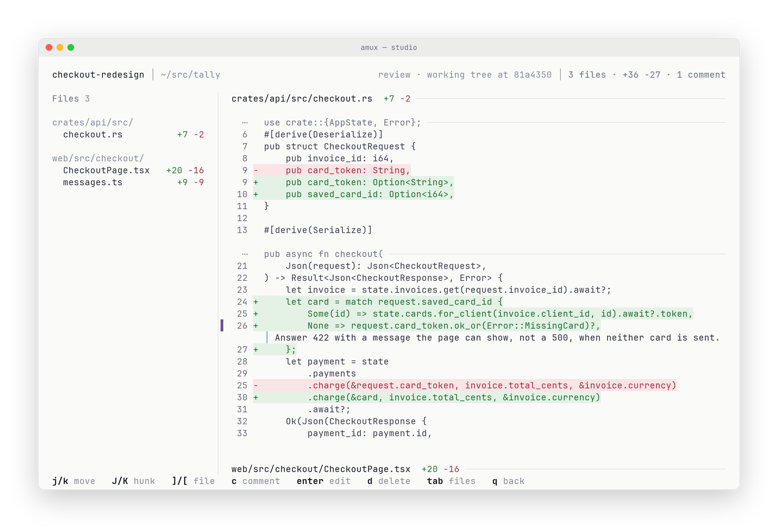Click the 'pub async fn checkout(' hunk ellipsis
Image resolution: width=778 pixels, height=528 pixels.
(245, 254)
